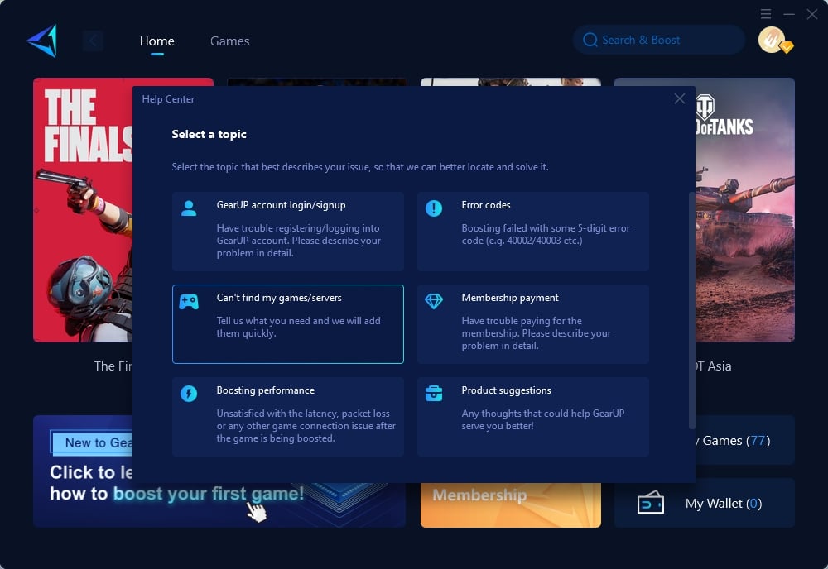Click the Membership diamond icon
Image resolution: width=828 pixels, height=569 pixels.
click(434, 301)
